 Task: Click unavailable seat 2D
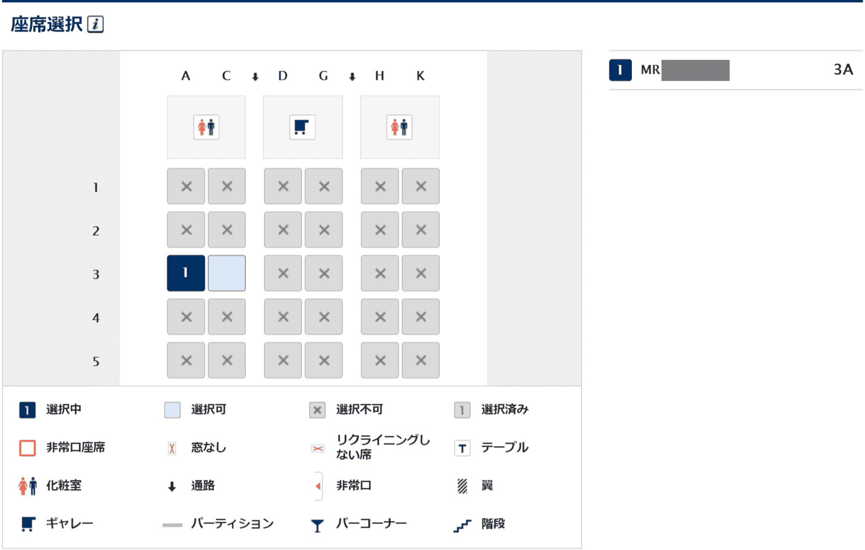(x=283, y=230)
